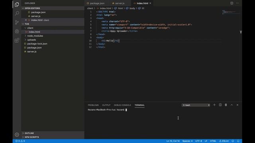Maximize the panel with the up chevron
The width and height of the screenshot is (255, 143).
point(232,105)
